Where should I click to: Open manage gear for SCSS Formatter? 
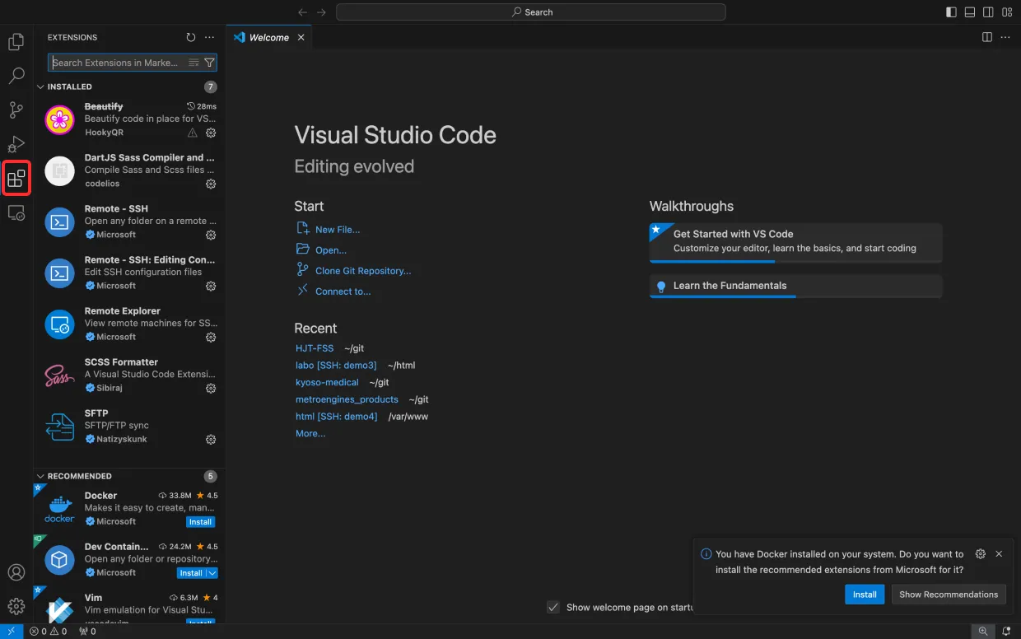pos(211,388)
